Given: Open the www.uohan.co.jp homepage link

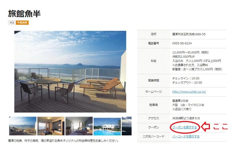Looking at the screenshot, I should (x=189, y=92).
